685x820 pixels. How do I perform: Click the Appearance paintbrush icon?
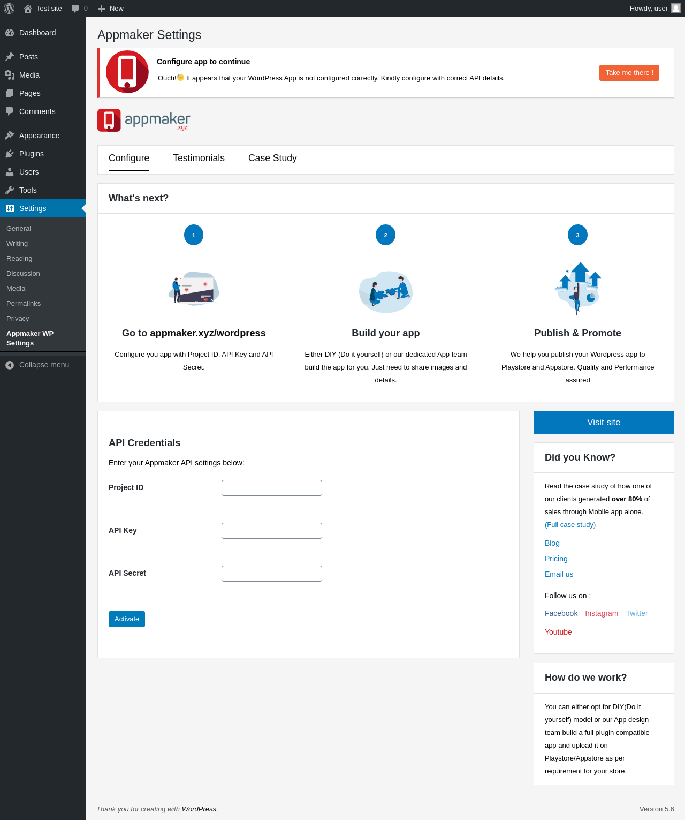(10, 136)
